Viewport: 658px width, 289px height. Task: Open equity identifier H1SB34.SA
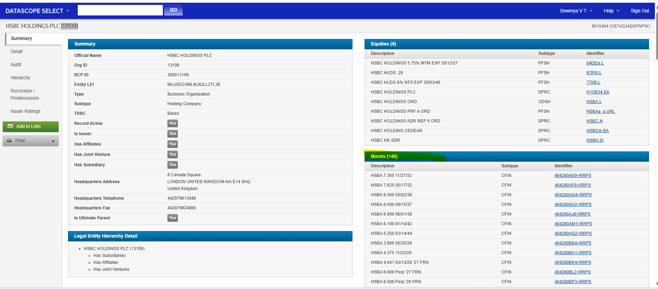[x=598, y=92]
